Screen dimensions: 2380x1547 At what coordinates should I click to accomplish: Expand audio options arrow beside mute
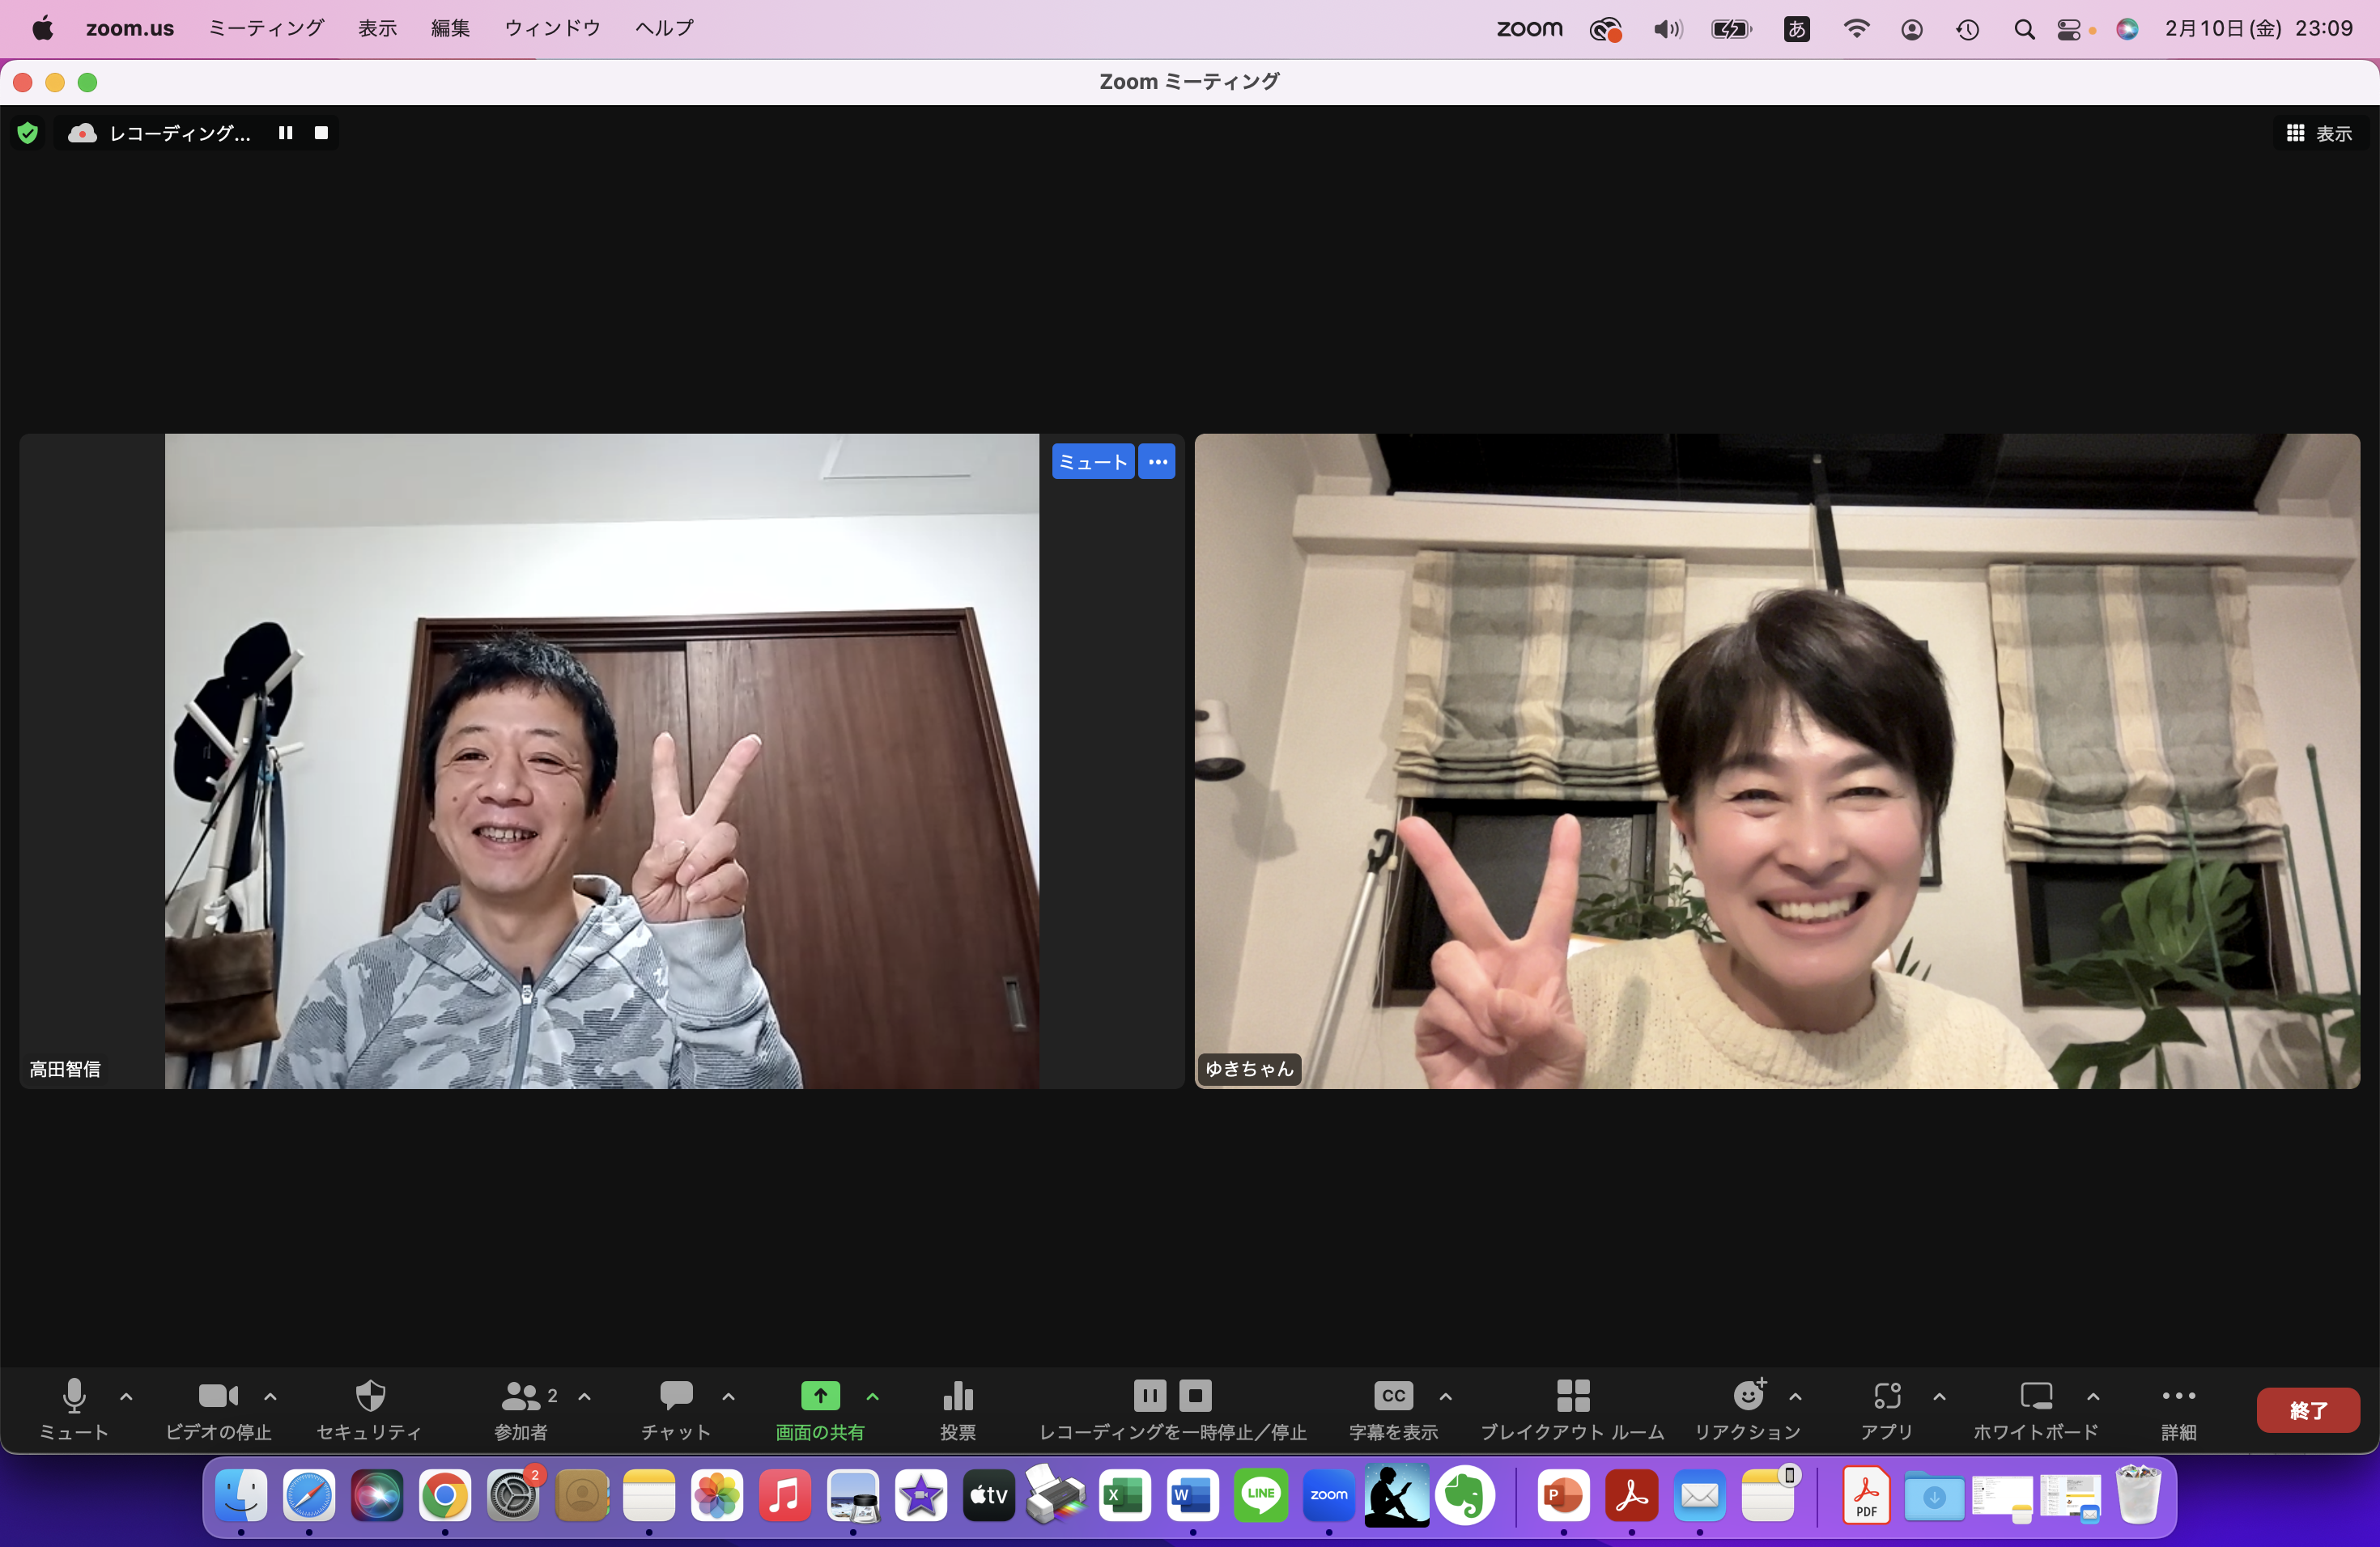[x=126, y=1396]
